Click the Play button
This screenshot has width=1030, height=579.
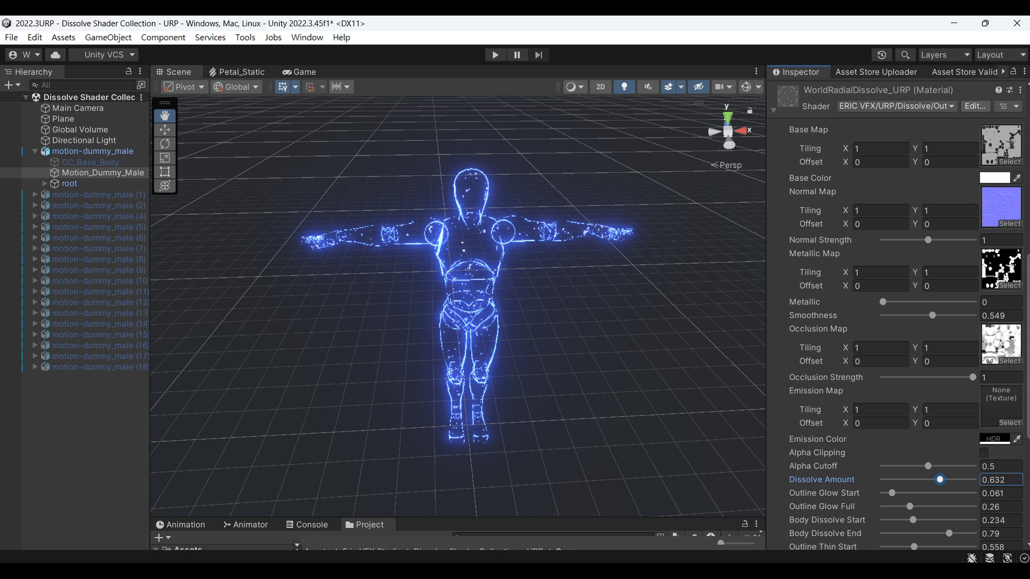tap(495, 55)
